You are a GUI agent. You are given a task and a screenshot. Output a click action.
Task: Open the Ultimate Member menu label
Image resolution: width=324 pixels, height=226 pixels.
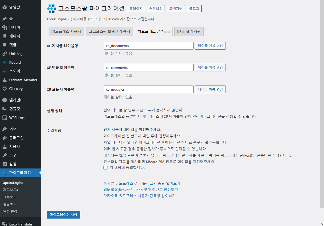coord(23,80)
